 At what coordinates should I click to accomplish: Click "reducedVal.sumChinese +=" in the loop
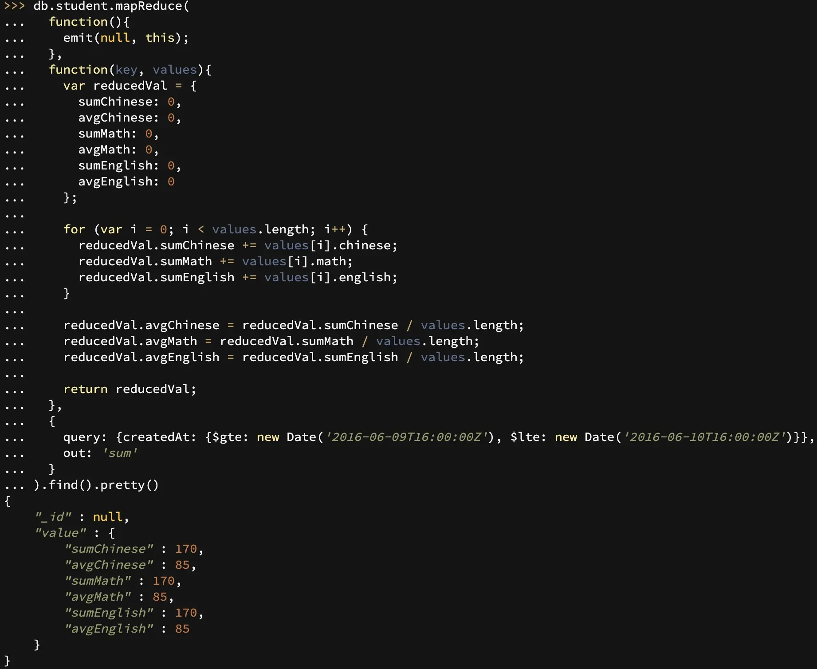click(x=167, y=245)
